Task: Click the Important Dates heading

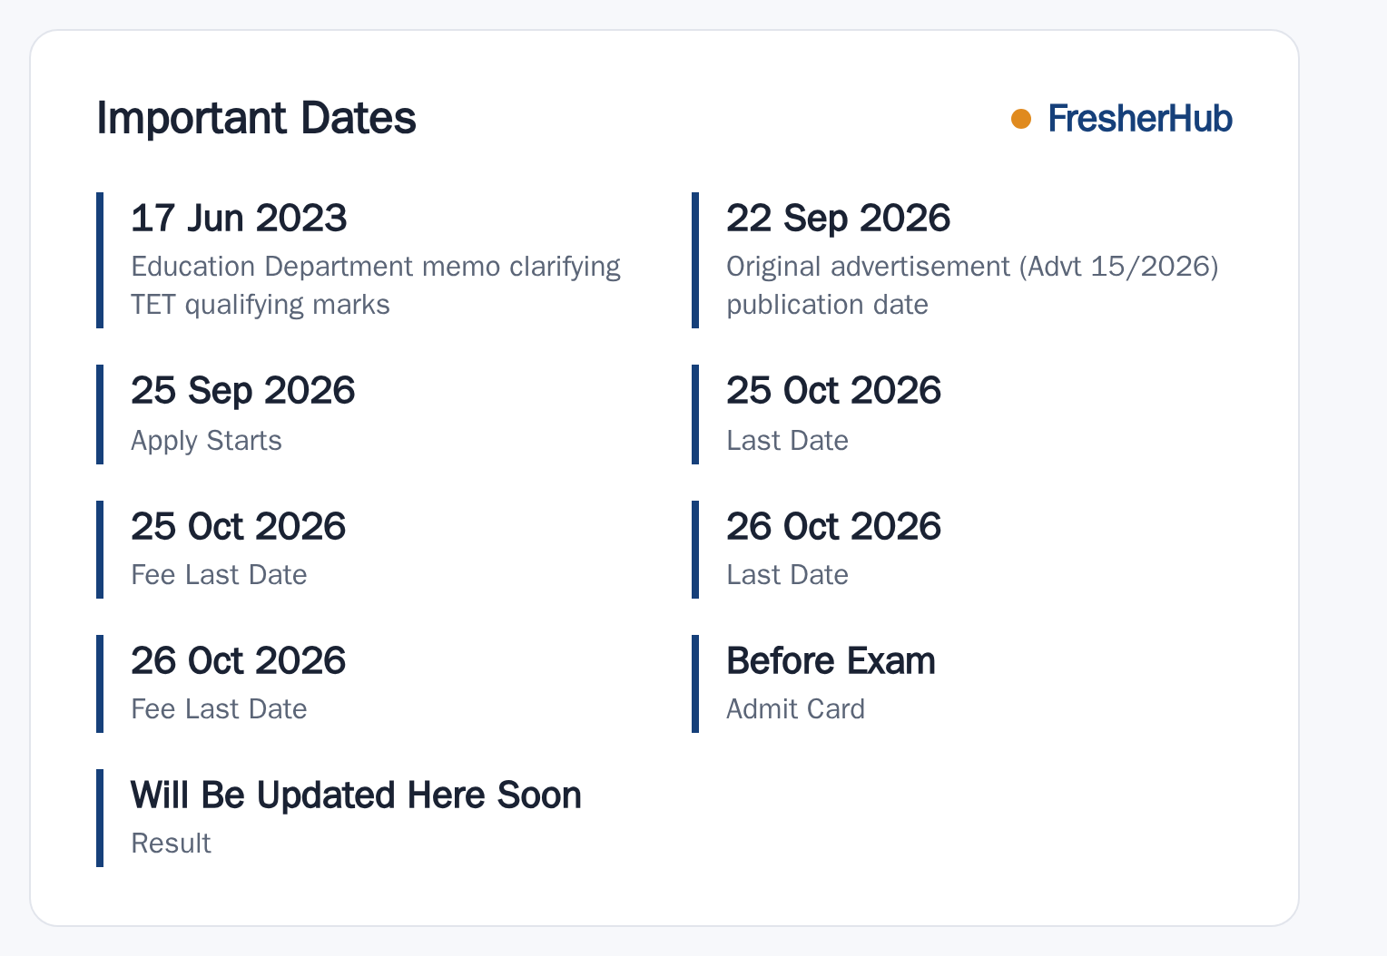Action: 256,119
